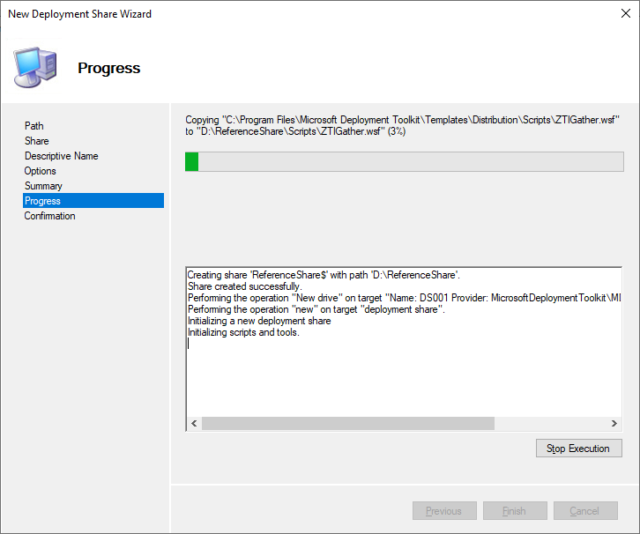
Task: Click the Previous button
Action: coord(444,511)
